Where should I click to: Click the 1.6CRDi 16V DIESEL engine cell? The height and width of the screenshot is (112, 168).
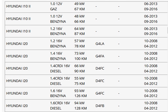[x=60, y=106]
